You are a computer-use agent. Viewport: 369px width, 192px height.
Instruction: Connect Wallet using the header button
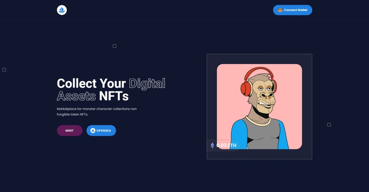(293, 10)
